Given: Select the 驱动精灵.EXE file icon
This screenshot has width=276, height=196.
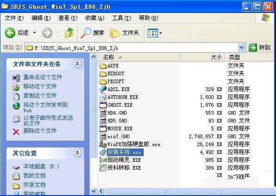Looking at the screenshot, I should 103,160.
